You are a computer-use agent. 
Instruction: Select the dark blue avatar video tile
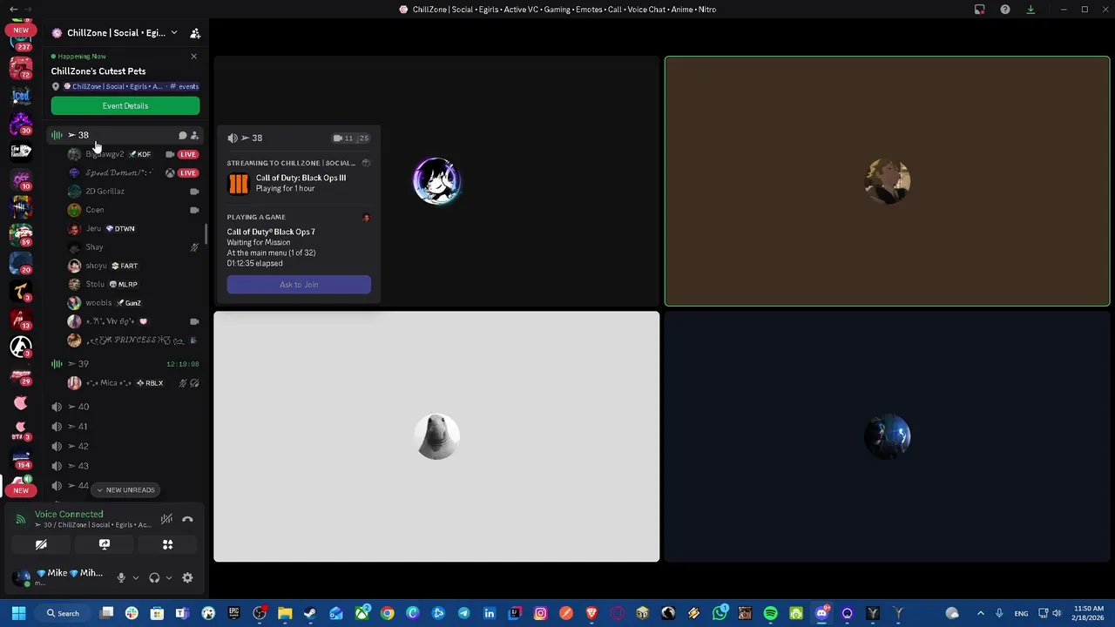coord(887,437)
